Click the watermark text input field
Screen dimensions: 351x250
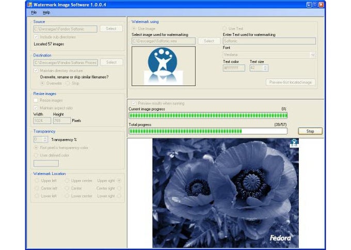tap(269, 41)
